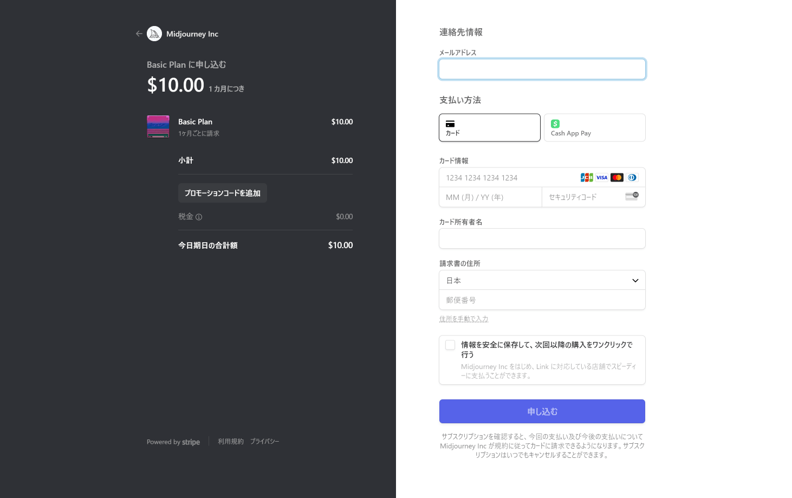This screenshot has width=792, height=498.
Task: Click the Basic Plan product thumbnail
Action: pos(158,126)
